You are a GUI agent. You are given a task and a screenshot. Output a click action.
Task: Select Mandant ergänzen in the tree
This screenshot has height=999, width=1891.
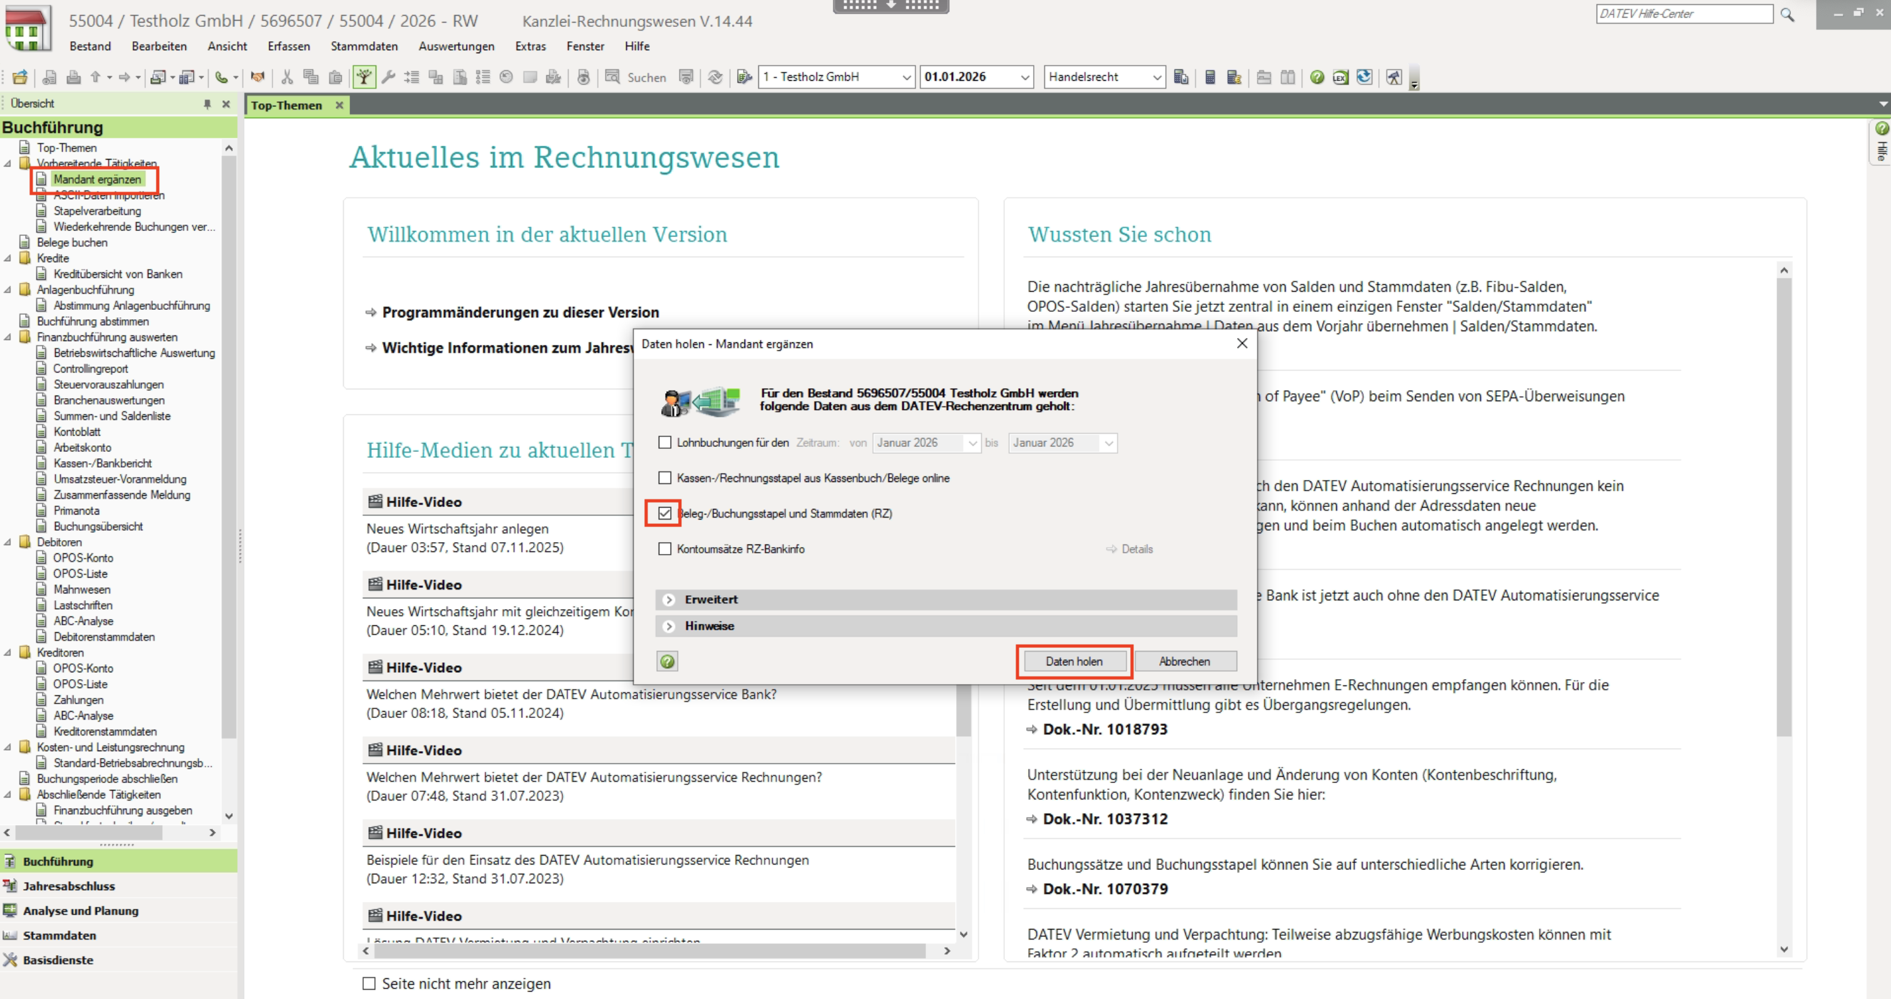coord(97,180)
